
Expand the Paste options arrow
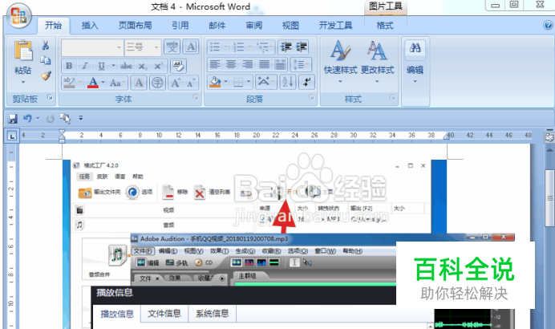(x=23, y=82)
